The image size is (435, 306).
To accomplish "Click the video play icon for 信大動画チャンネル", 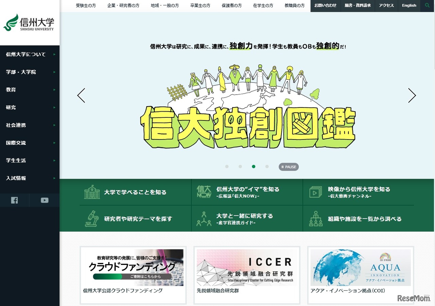I will pos(315,192).
